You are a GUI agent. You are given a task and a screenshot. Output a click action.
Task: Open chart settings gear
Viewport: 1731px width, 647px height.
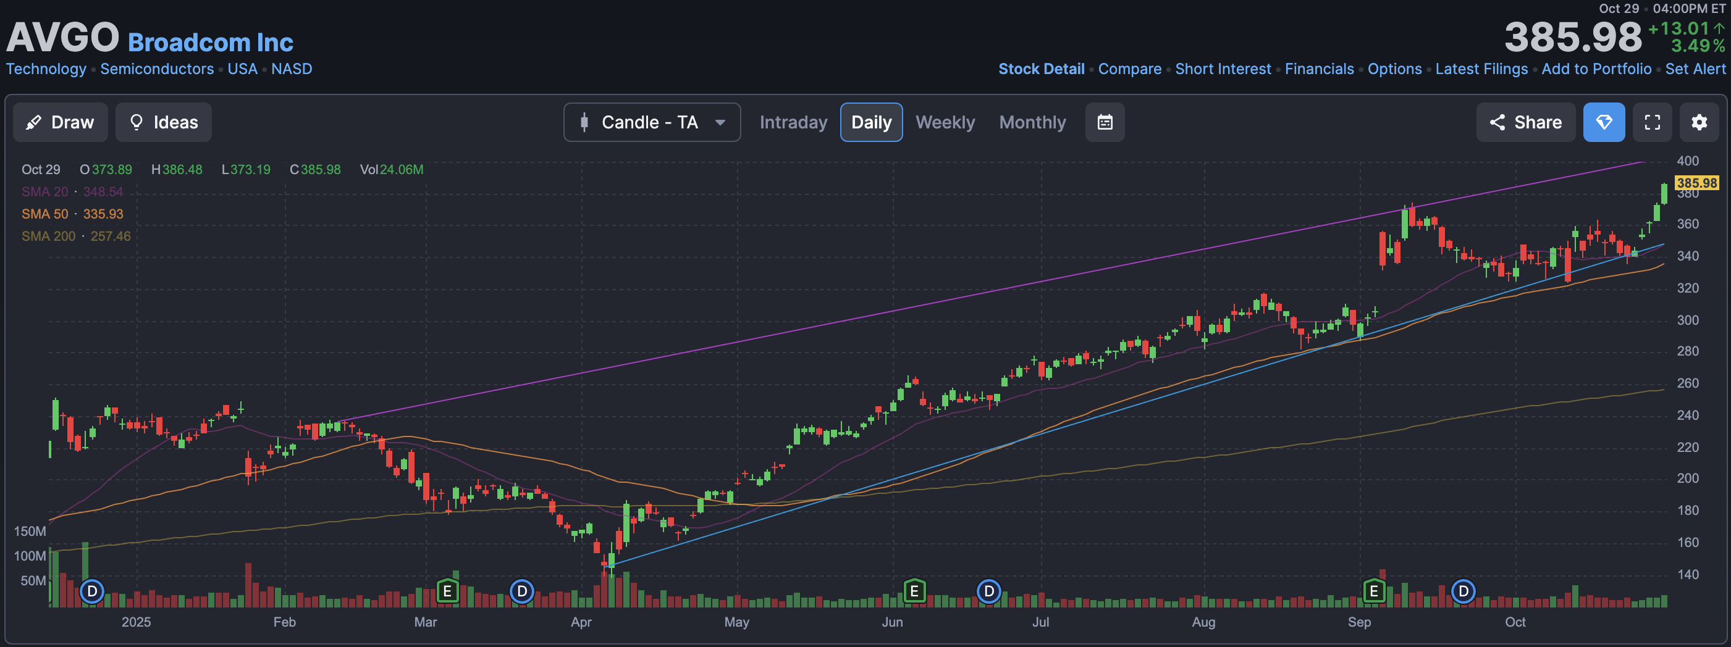(x=1699, y=122)
